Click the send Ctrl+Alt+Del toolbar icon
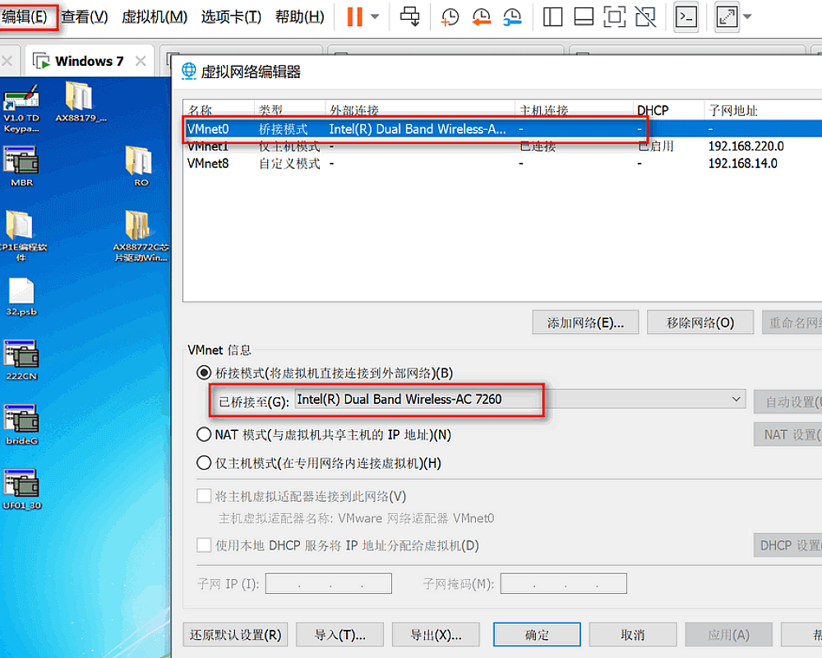Viewport: 822px width, 658px height. (x=410, y=16)
